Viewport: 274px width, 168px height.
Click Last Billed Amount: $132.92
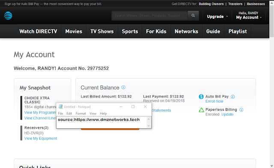pos(106,97)
